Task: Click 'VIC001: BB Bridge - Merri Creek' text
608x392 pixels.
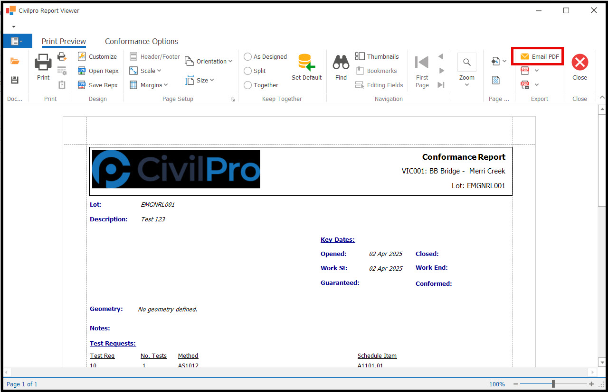Action: [x=454, y=171]
